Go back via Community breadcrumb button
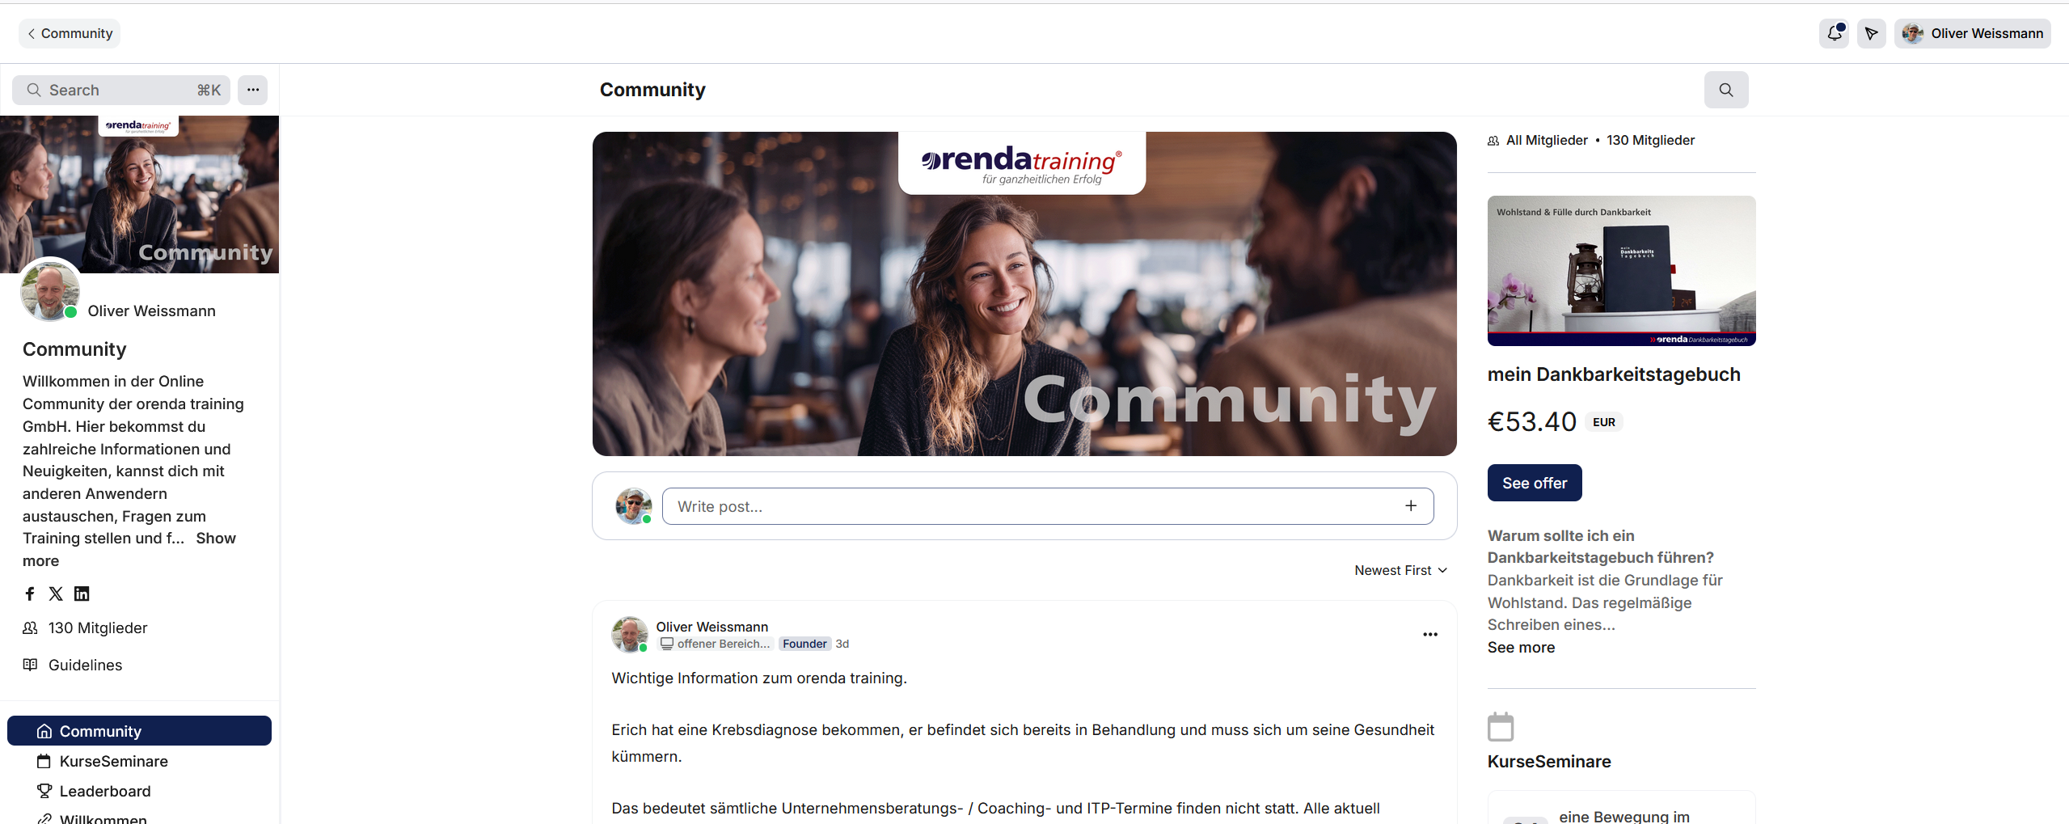The image size is (2069, 824). click(70, 33)
